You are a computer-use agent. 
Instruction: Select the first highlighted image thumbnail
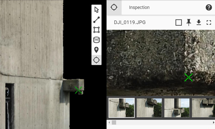pos(121,108)
